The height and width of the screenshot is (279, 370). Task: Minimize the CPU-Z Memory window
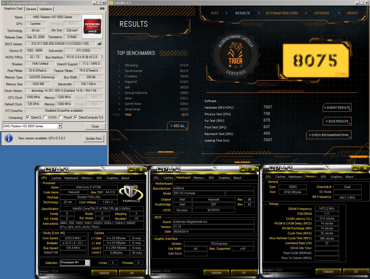[355, 168]
